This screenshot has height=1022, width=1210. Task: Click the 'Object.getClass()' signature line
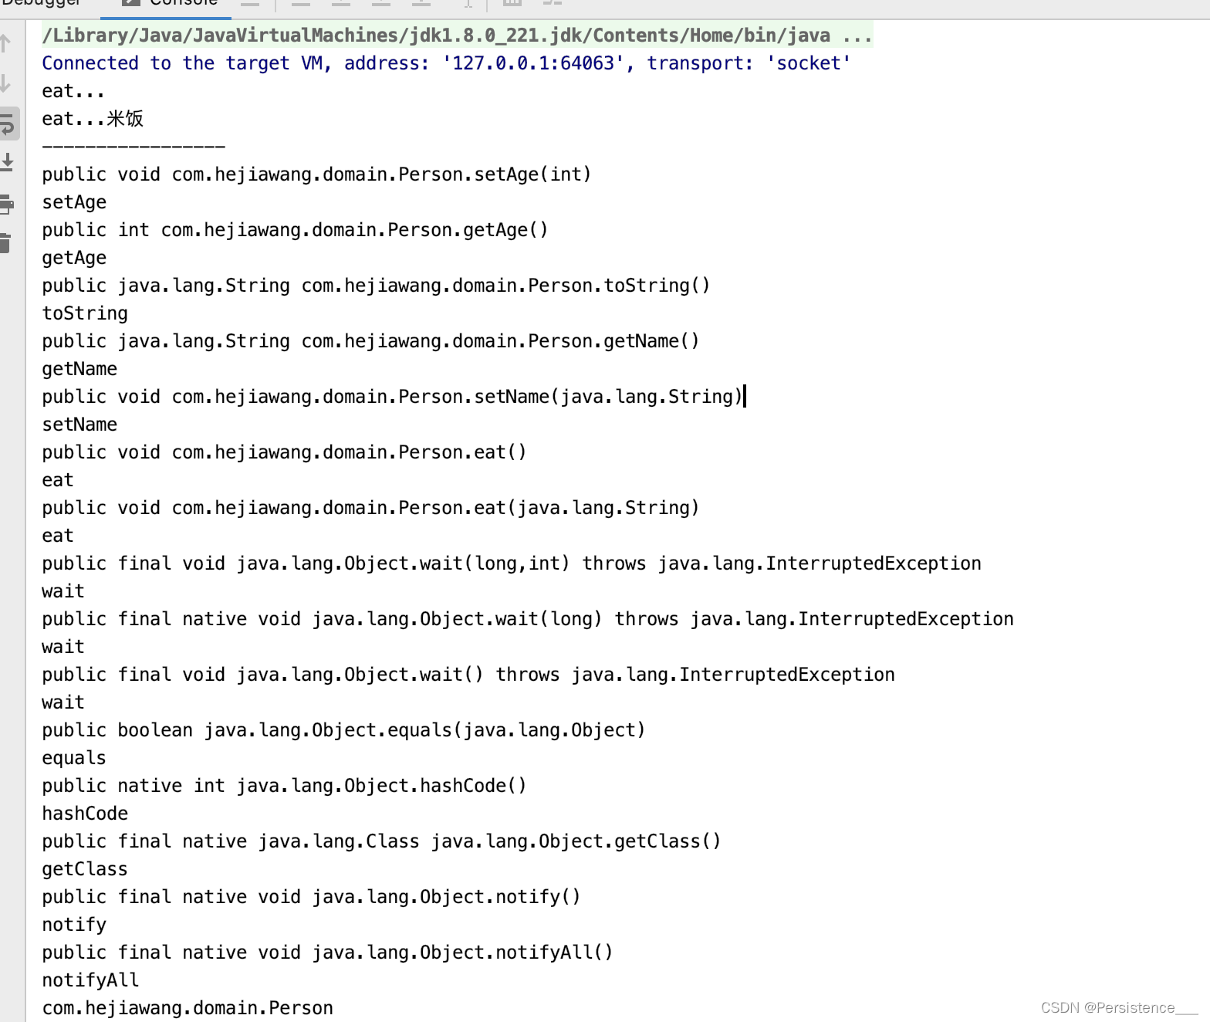381,841
